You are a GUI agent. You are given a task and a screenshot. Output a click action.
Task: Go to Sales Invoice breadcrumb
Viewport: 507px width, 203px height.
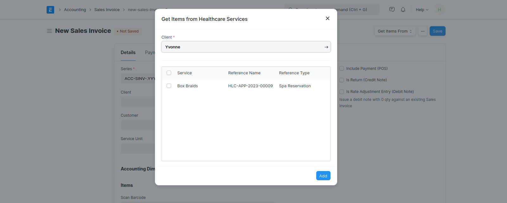107,10
